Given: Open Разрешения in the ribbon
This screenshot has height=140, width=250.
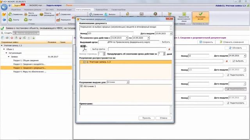Looking at the screenshot, I should (63, 20).
